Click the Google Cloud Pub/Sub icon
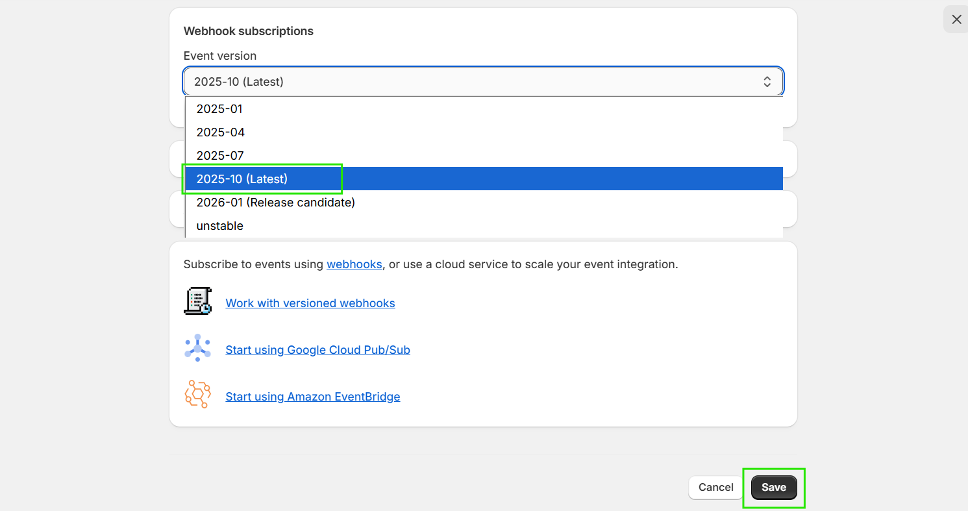968x511 pixels. (197, 348)
